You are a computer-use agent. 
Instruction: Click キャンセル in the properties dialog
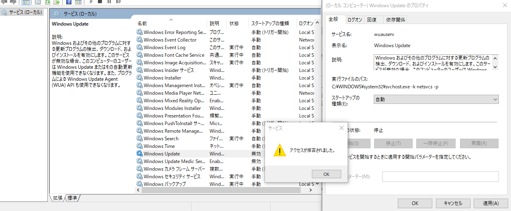coord(453,203)
